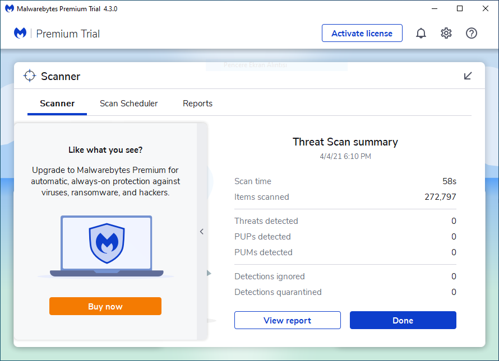Click the Malwarebytes title bar app icon
The width and height of the screenshot is (499, 361).
pos(9,9)
